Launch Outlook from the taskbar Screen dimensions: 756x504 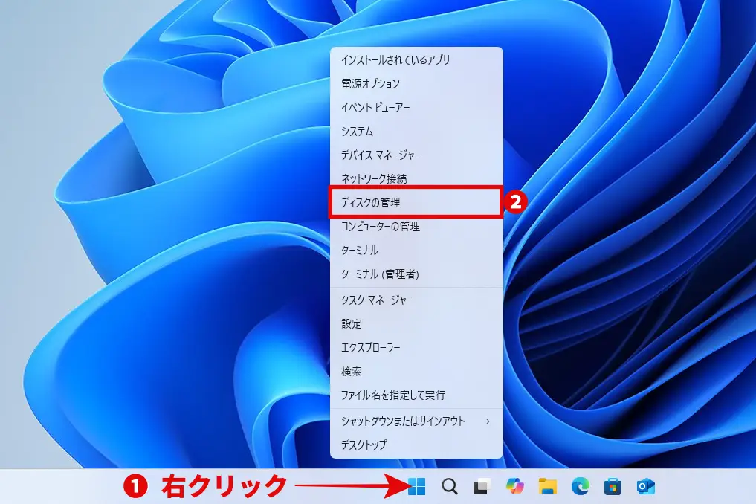coord(643,487)
